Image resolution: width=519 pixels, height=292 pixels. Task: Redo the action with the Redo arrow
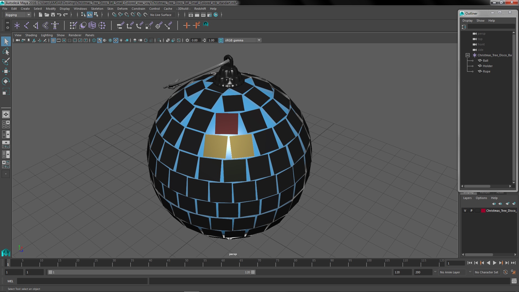click(65, 15)
